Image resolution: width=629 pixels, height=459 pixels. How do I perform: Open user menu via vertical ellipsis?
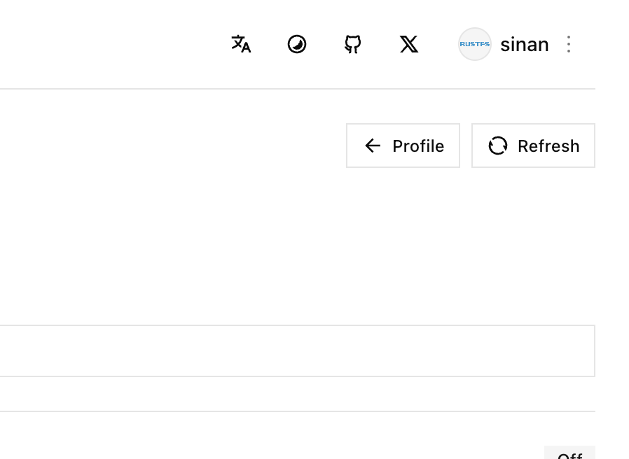point(569,44)
